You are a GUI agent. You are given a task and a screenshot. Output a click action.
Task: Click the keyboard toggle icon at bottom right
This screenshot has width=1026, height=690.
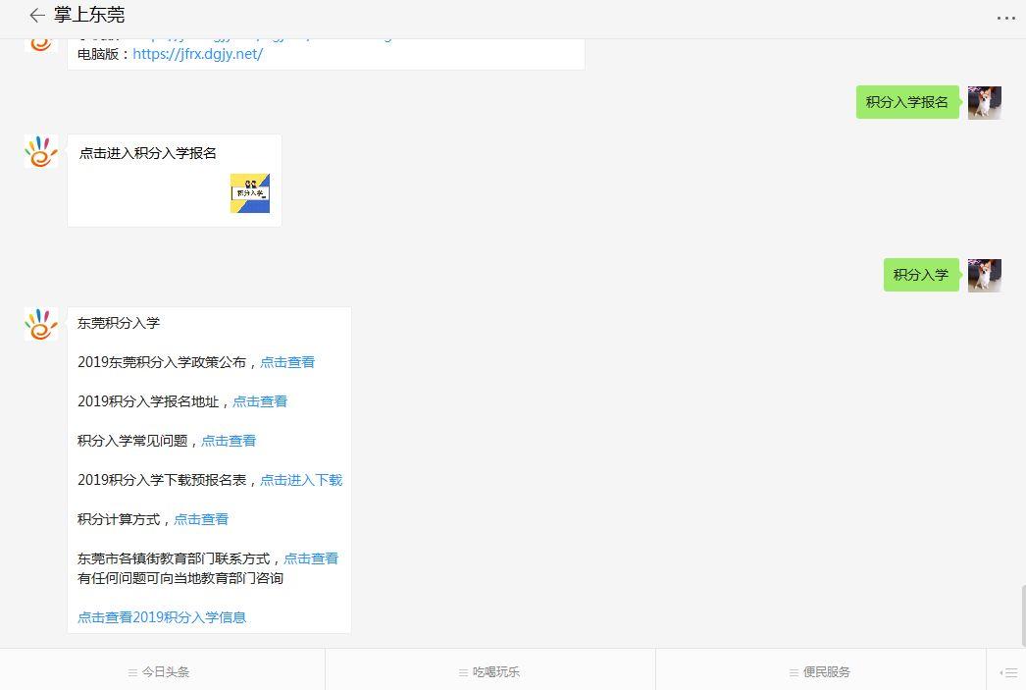coord(1007,672)
